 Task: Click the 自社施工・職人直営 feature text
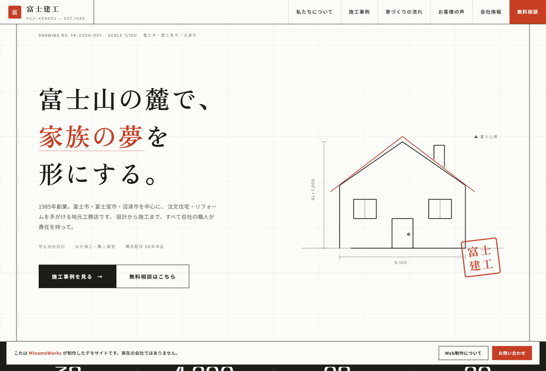[95, 247]
